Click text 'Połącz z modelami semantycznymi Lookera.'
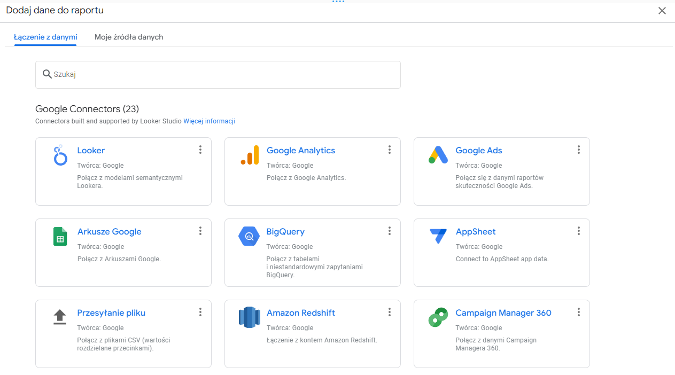675x375 pixels. tap(130, 182)
